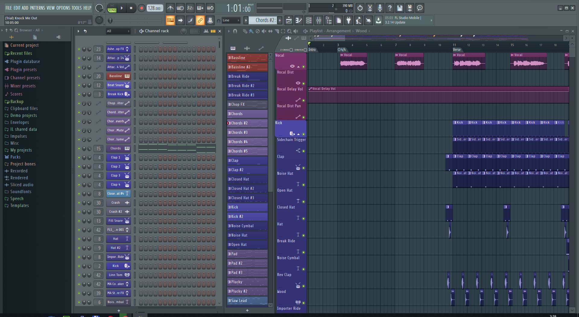Toggle PAT/SONG mode switch
The width and height of the screenshot is (579, 317).
112,8
